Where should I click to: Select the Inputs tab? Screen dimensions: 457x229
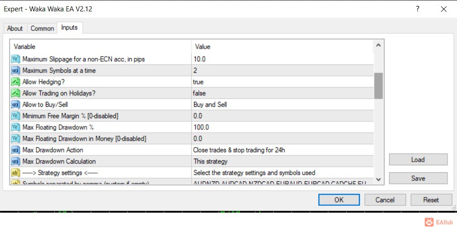[69, 28]
